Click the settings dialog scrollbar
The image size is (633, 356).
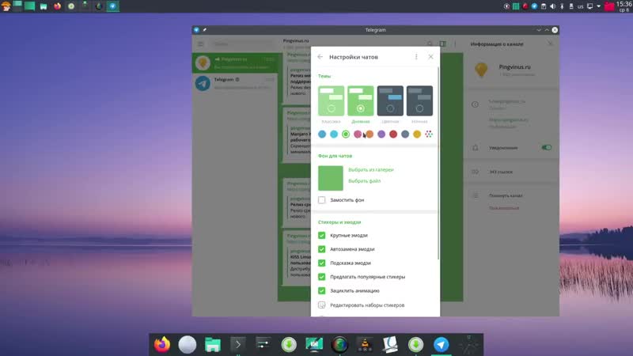click(438, 164)
